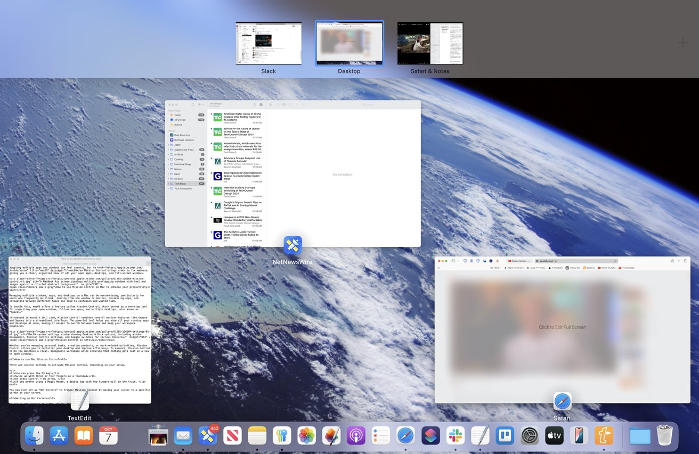
Task: Select the Desktop space thumbnail
Action: coord(349,43)
